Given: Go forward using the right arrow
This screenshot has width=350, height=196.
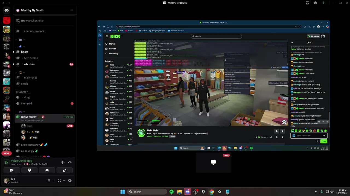Looking at the screenshot, I should 9,3.
